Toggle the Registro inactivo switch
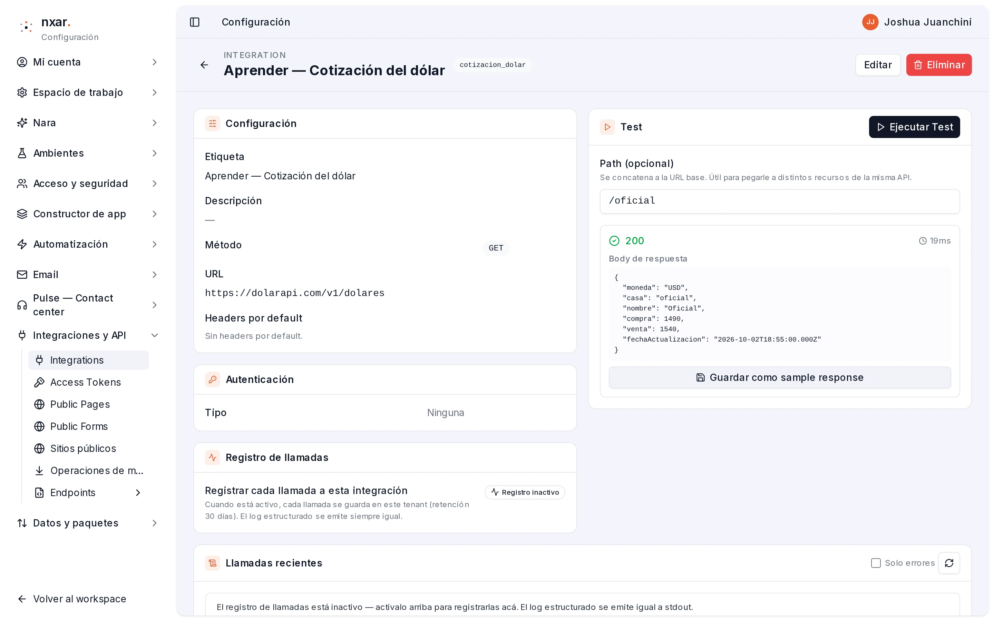The height and width of the screenshot is (621, 994). [x=525, y=492]
